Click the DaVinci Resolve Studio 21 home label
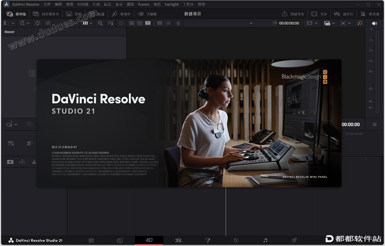The image size is (385, 246). pyautogui.click(x=35, y=240)
